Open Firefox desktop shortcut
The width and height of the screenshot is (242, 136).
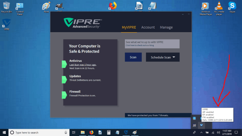(113, 7)
